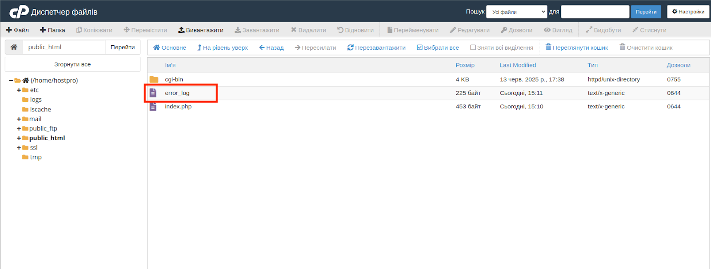Click Видалити delete action
The height and width of the screenshot is (269, 711).
(x=308, y=30)
